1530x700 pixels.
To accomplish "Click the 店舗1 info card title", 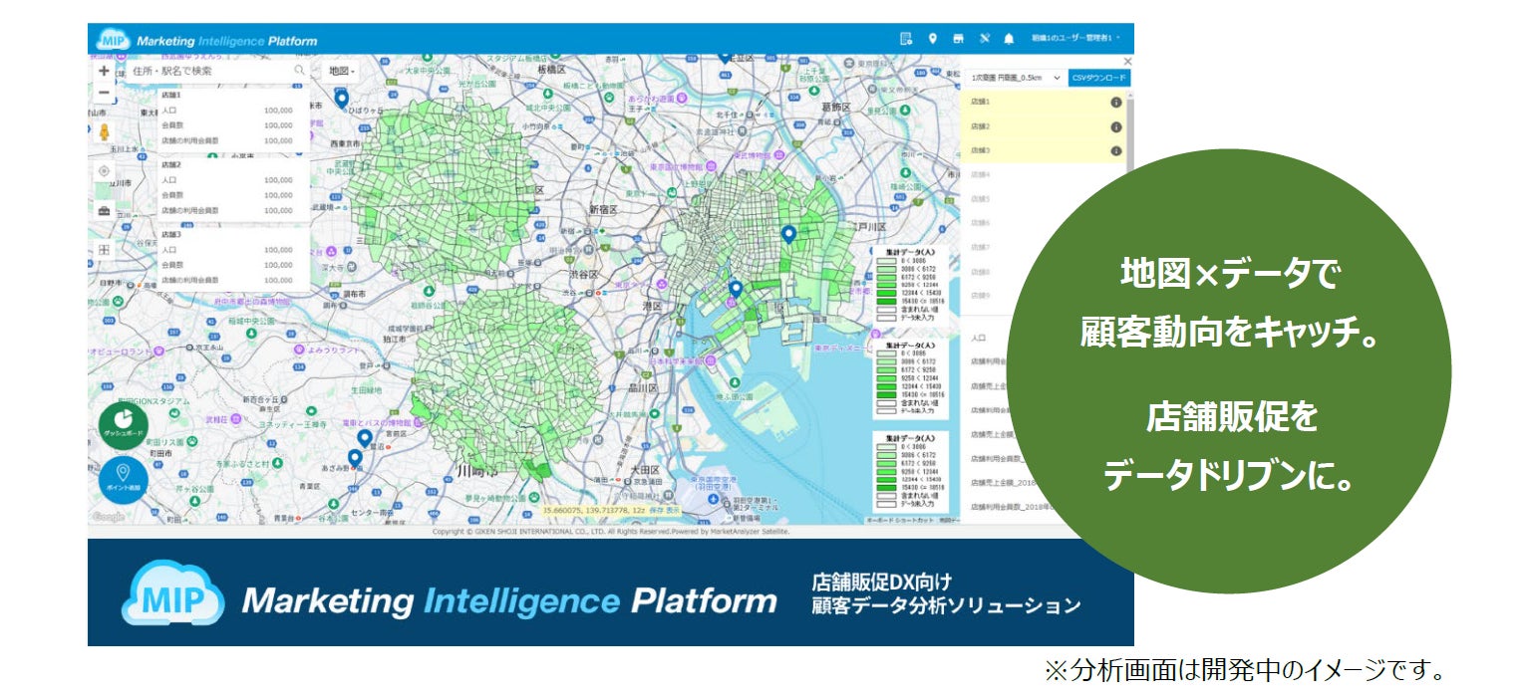I will point(170,96).
